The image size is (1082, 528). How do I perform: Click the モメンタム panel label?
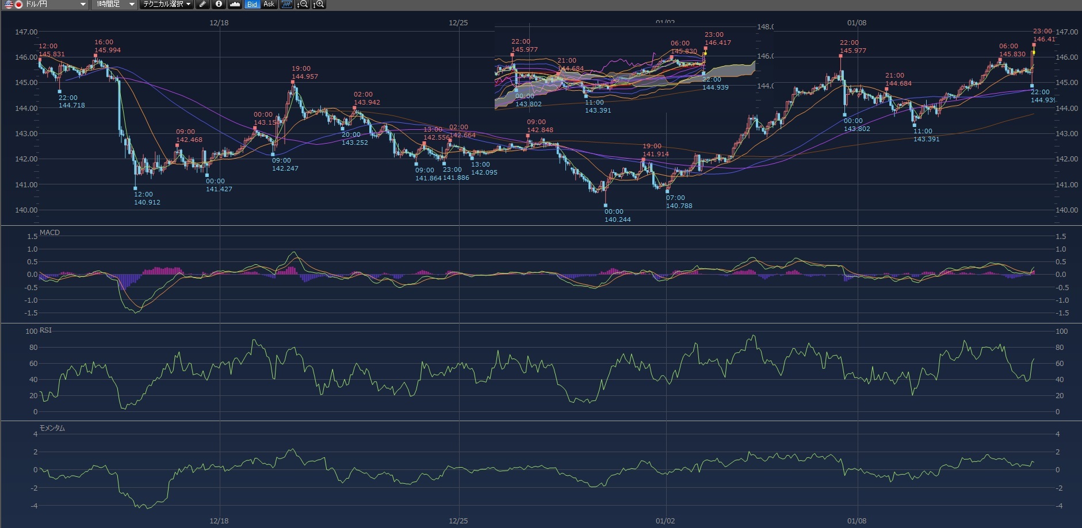(x=52, y=428)
